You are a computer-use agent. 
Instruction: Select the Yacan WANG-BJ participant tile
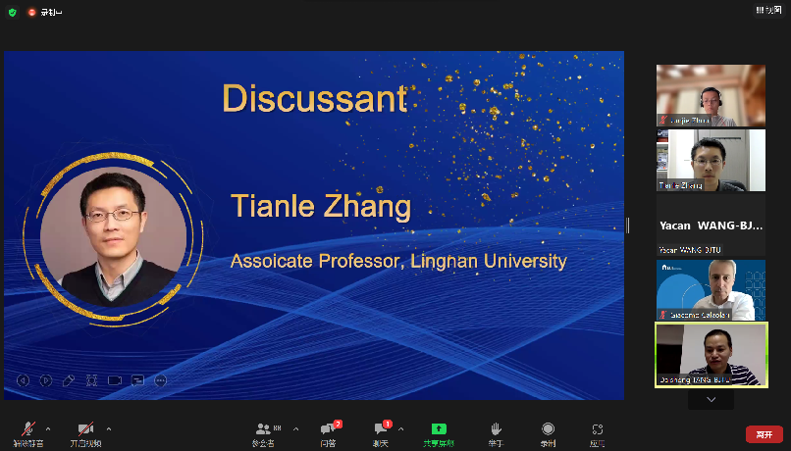click(x=711, y=225)
